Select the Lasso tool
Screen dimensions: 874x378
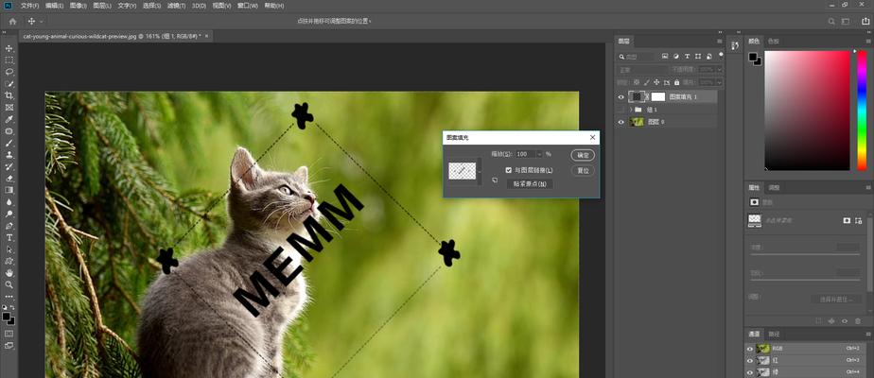point(9,72)
